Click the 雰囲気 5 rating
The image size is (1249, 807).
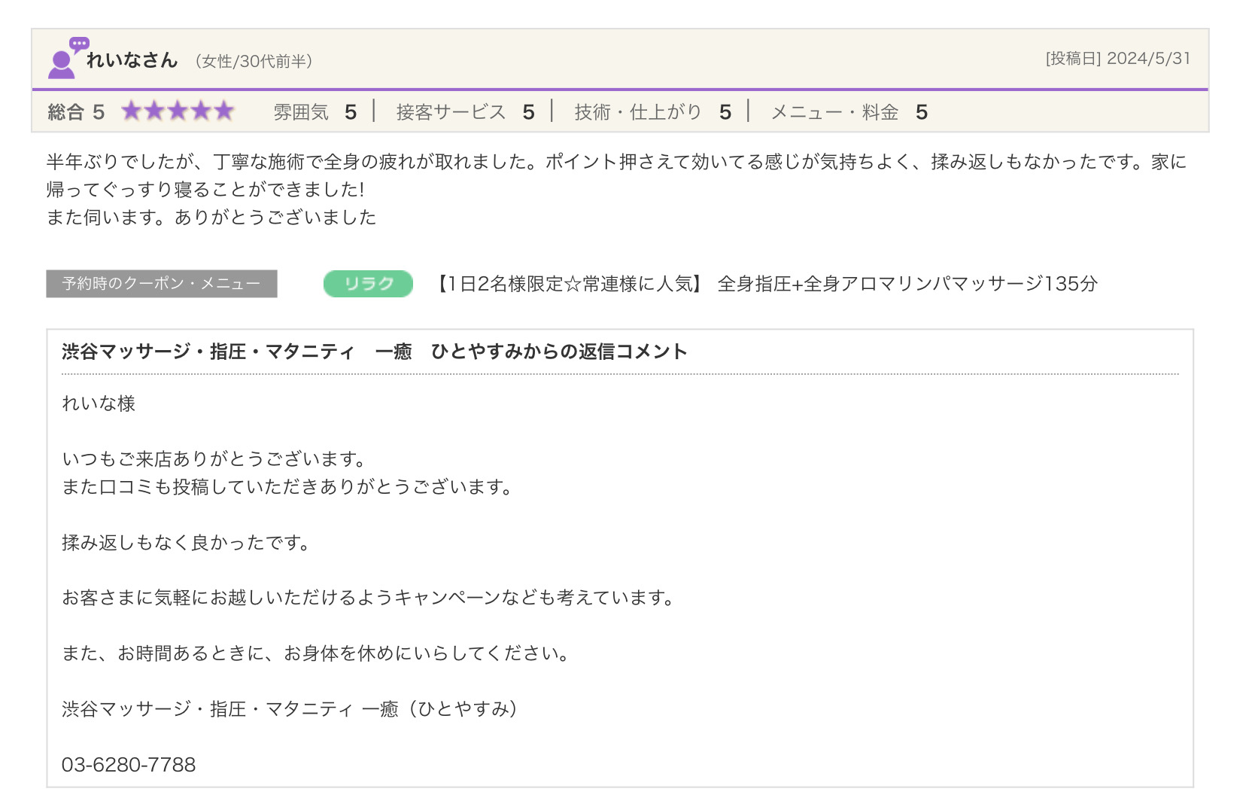pyautogui.click(x=315, y=112)
